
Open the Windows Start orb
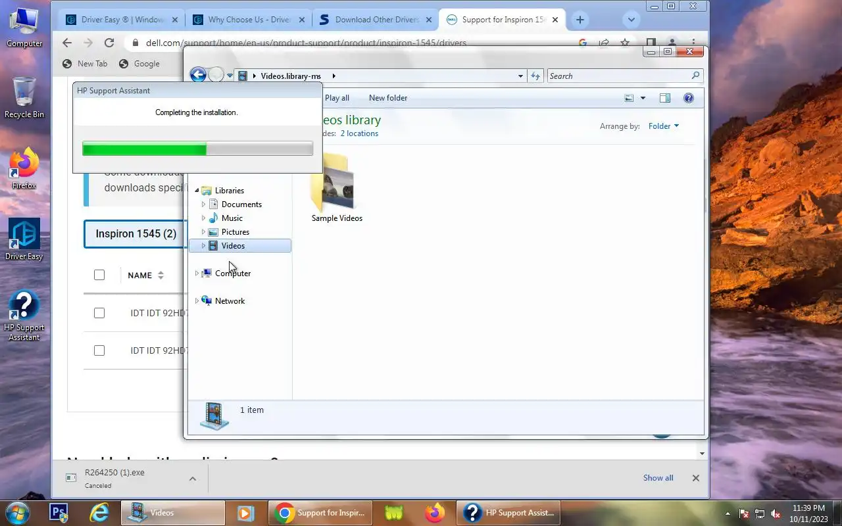click(x=17, y=512)
